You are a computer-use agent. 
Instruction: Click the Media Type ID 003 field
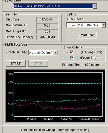[47, 32]
